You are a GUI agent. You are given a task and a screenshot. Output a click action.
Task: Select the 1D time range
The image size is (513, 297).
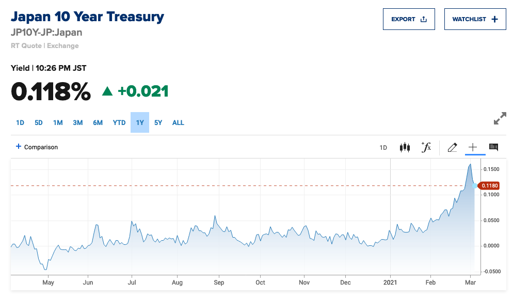20,123
